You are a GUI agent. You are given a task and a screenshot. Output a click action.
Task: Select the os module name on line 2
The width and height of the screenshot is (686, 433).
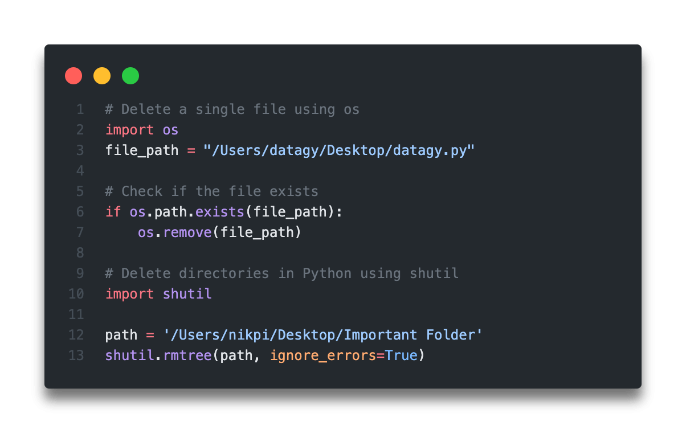[170, 129]
